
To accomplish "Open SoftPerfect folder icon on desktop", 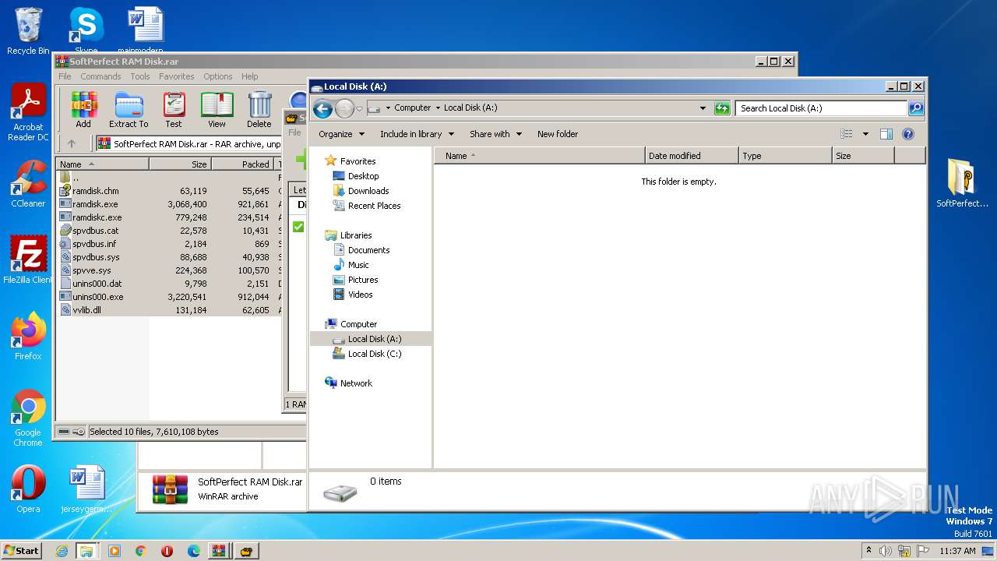I will coord(962,183).
